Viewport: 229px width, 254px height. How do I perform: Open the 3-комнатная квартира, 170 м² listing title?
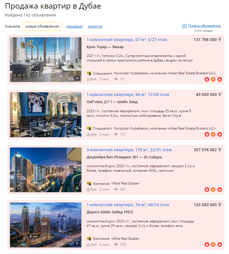pyautogui.click(x=129, y=150)
